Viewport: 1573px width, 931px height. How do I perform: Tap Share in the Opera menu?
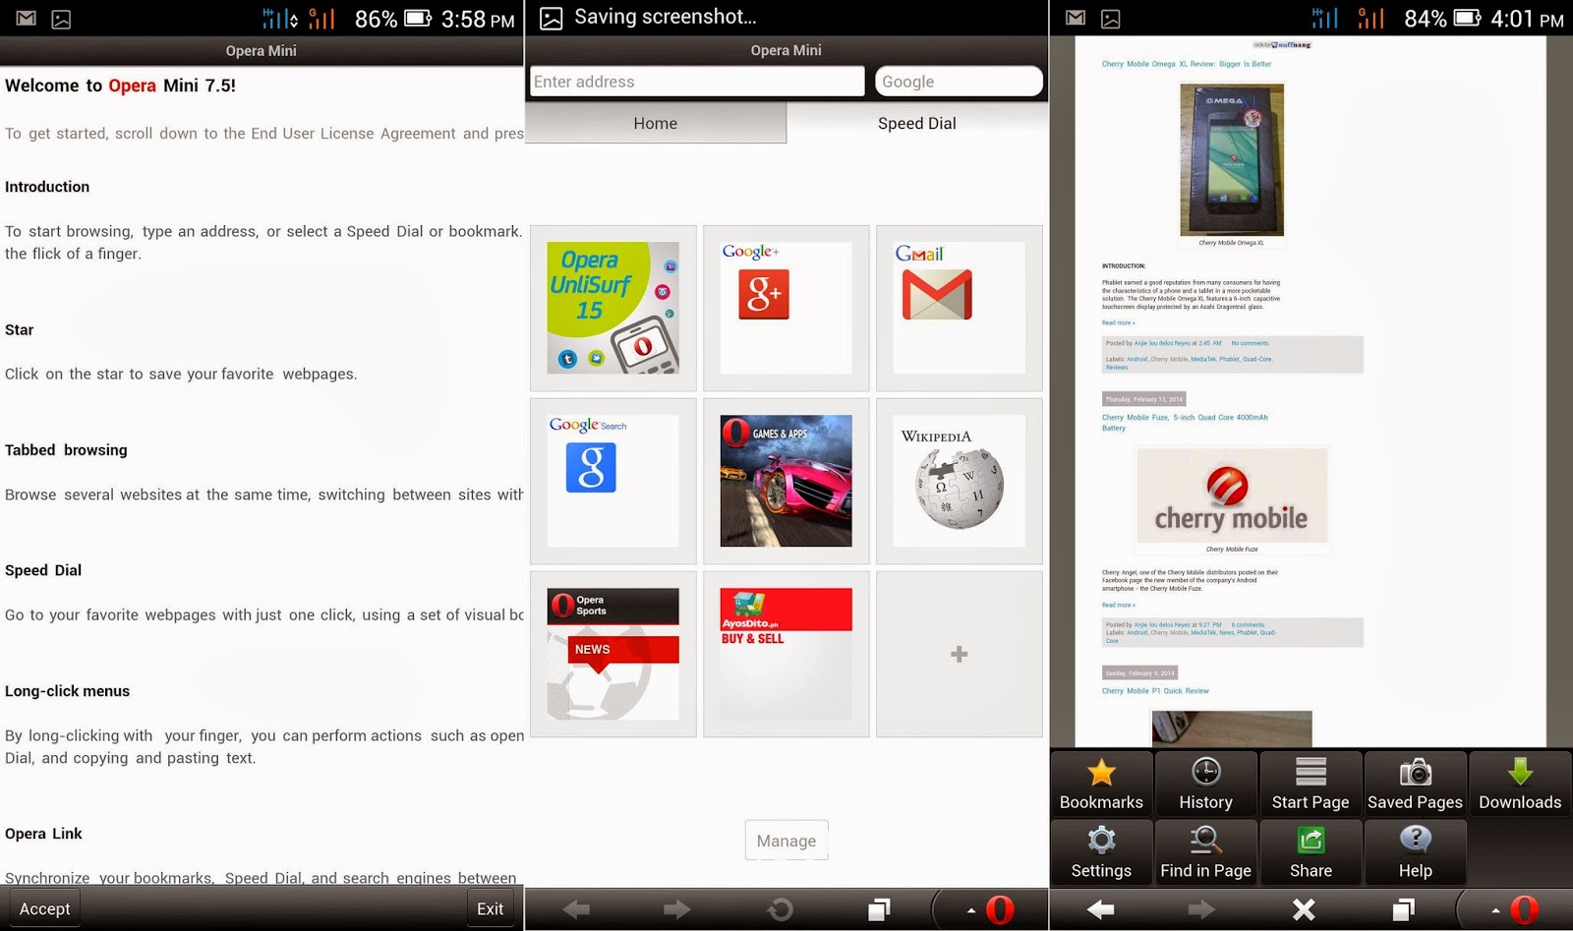click(x=1311, y=852)
